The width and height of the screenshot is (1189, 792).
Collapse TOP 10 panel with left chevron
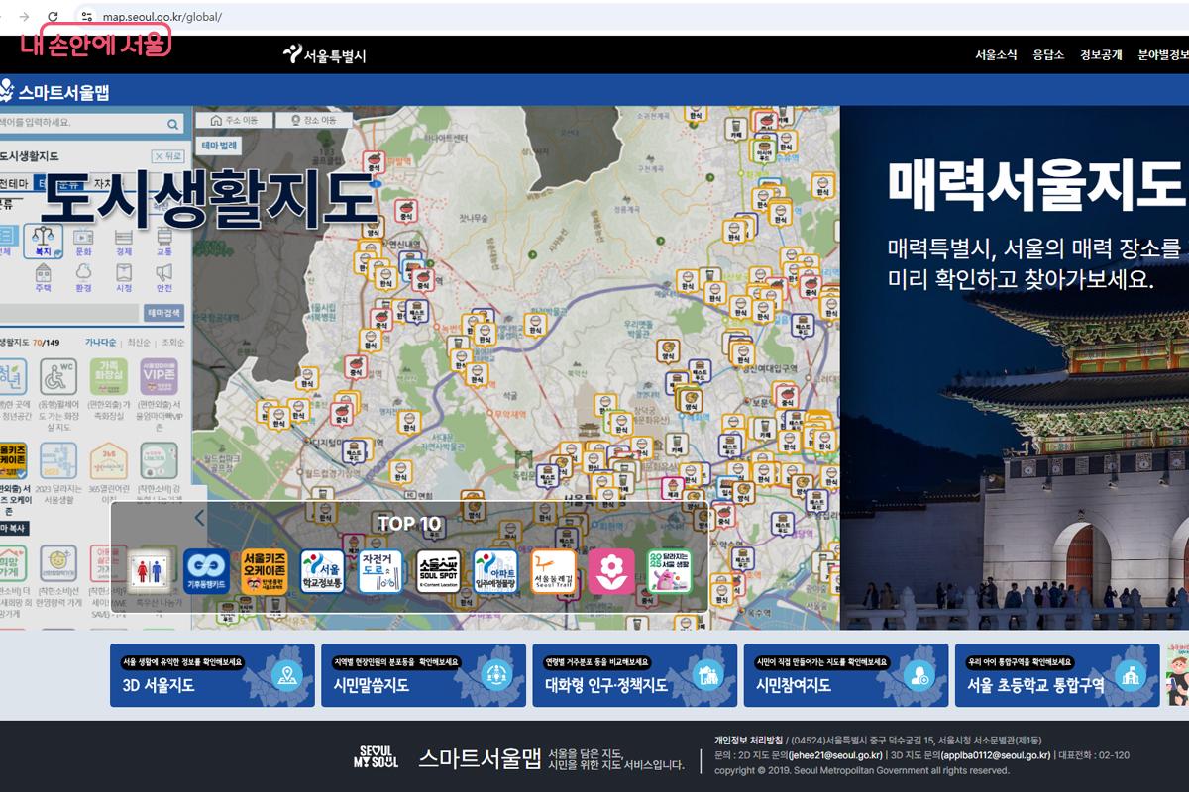(x=199, y=517)
